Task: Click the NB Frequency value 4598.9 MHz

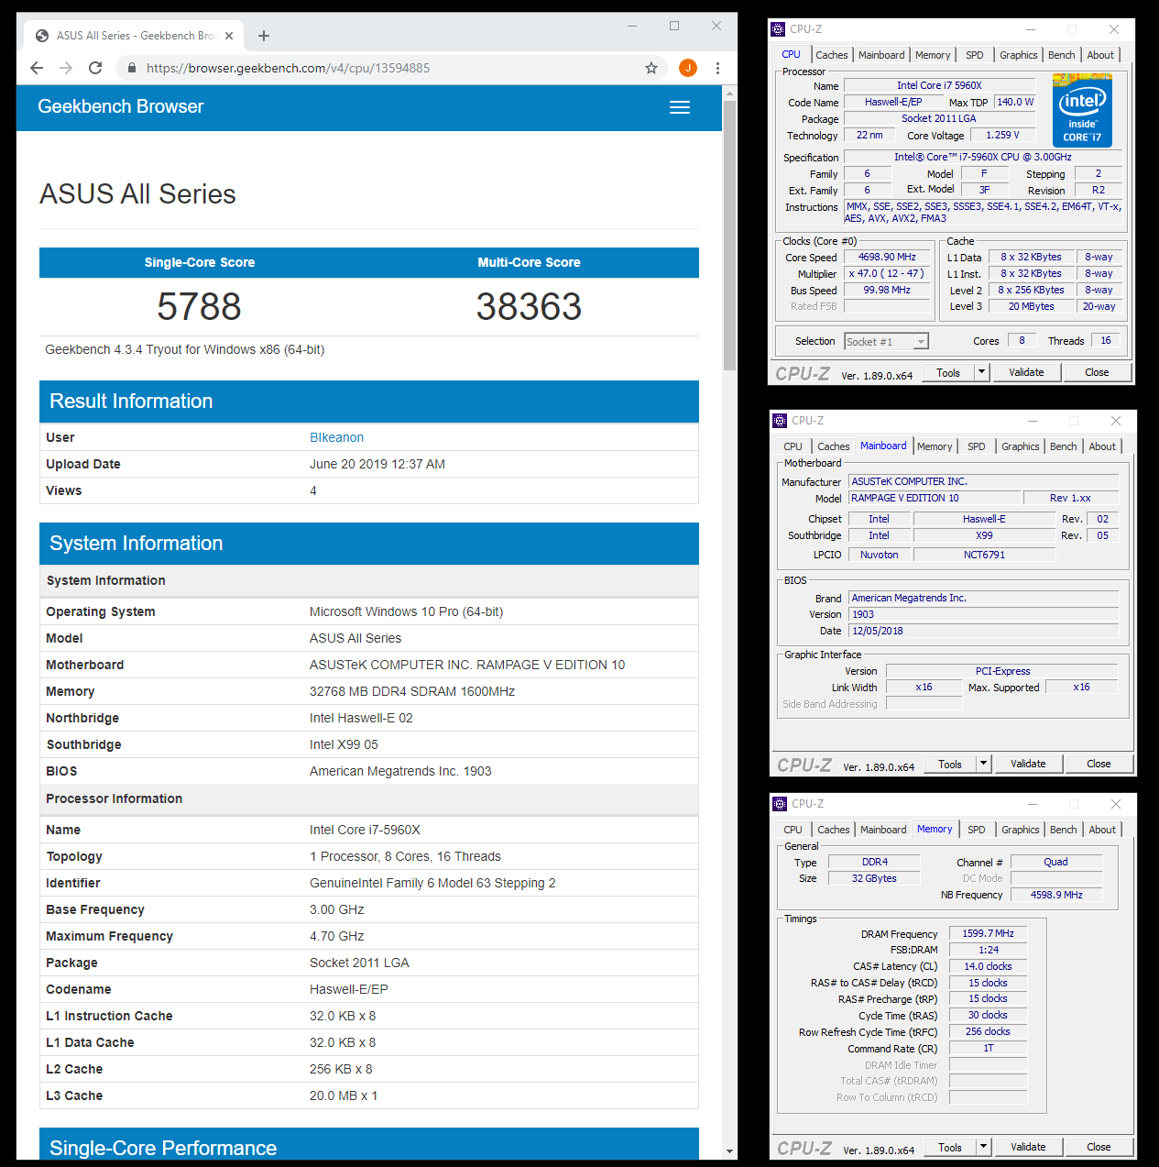Action: [1056, 895]
